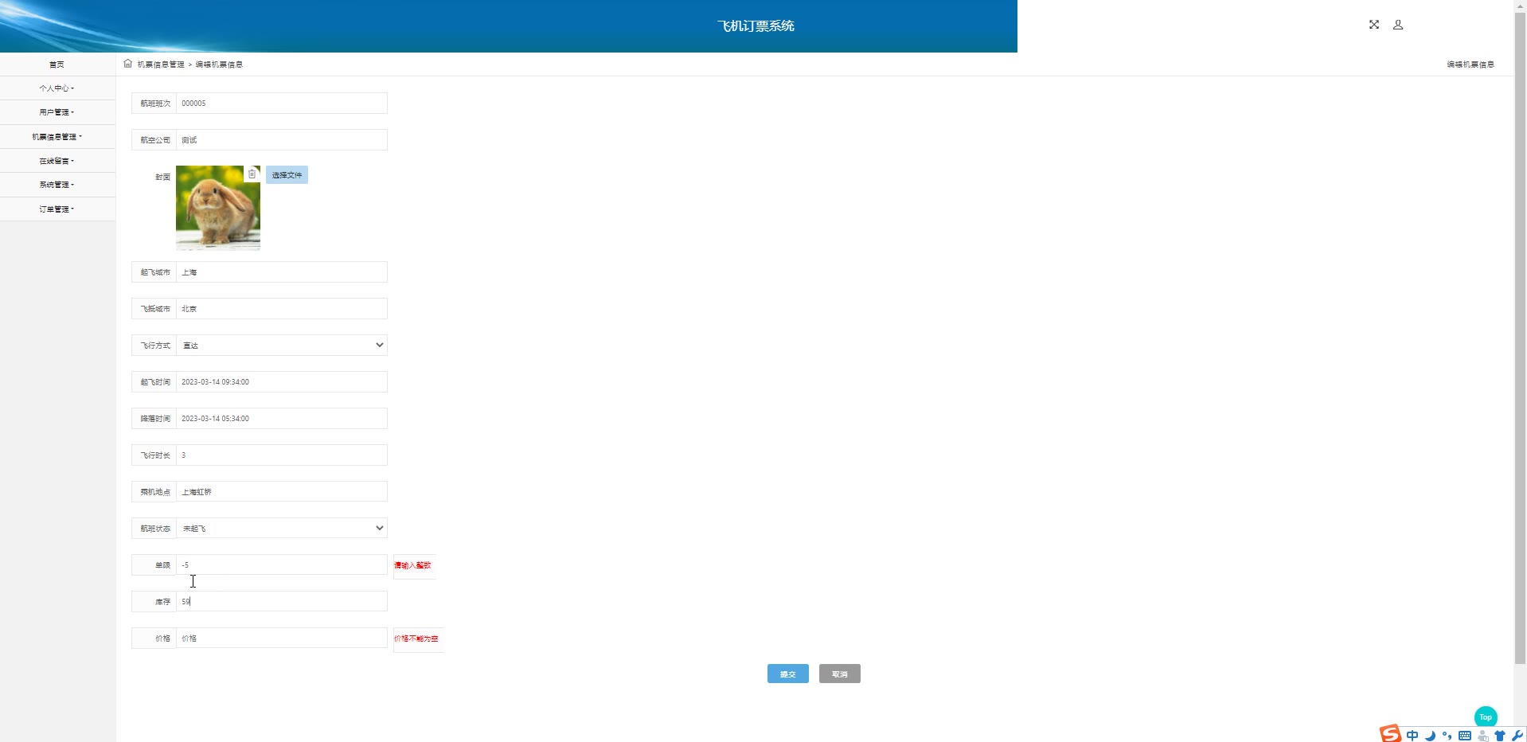
Task: Click the round Top button
Action: coord(1486,717)
